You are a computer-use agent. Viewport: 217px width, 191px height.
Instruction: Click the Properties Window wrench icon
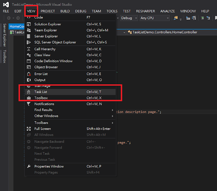pyautogui.click(x=28, y=166)
